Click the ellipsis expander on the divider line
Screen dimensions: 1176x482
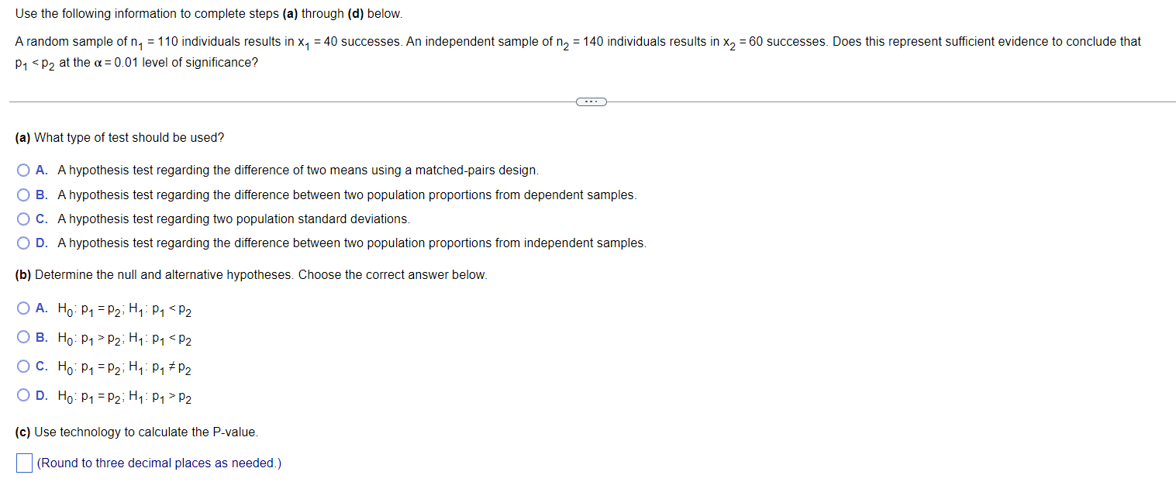click(x=591, y=101)
